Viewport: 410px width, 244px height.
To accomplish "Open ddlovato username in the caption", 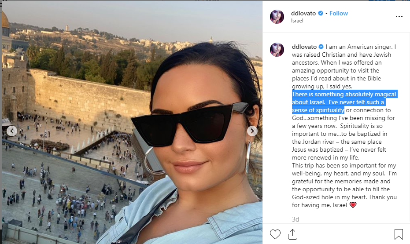I will 304,47.
